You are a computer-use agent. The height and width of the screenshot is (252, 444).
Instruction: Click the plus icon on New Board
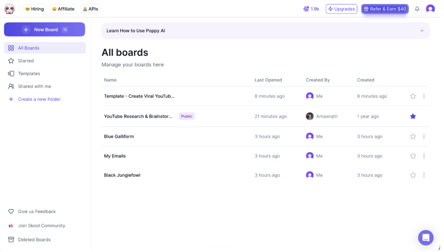[26, 30]
